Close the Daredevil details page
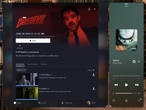Viewport: 146px width, 110px height. coord(95,9)
